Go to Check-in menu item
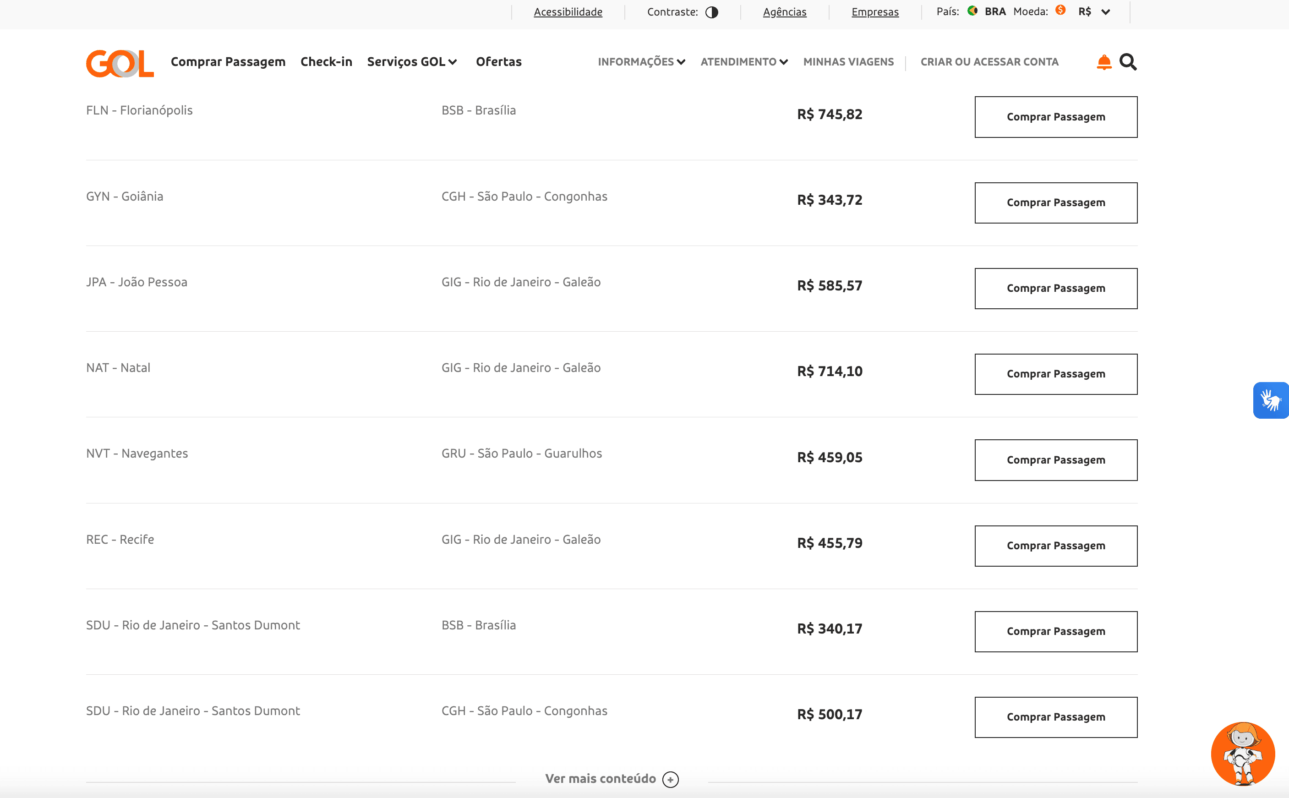This screenshot has width=1289, height=798. pyautogui.click(x=326, y=62)
